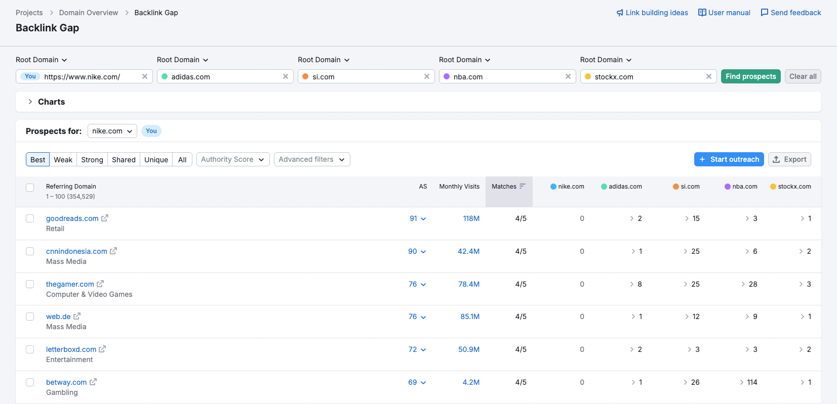Expand adidas.com backlinks chevron in goodreads.com row
The height and width of the screenshot is (404, 837).
click(632, 218)
